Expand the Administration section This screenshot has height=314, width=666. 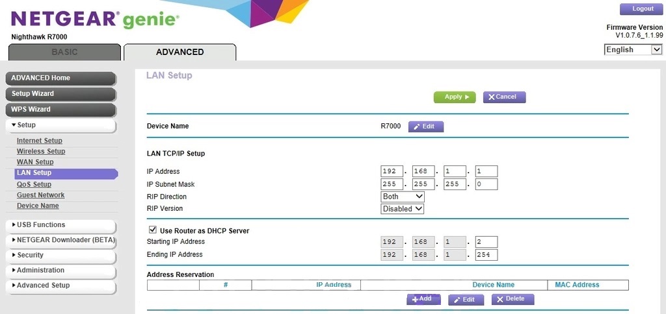[x=60, y=271]
